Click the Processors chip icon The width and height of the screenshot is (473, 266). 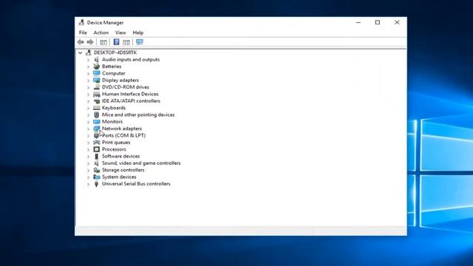coord(97,149)
